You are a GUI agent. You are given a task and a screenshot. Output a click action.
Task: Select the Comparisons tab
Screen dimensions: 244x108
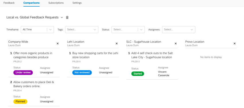pyautogui.click(x=32, y=3)
